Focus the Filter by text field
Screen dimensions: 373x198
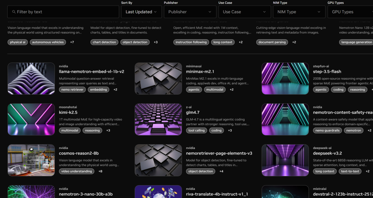point(63,12)
